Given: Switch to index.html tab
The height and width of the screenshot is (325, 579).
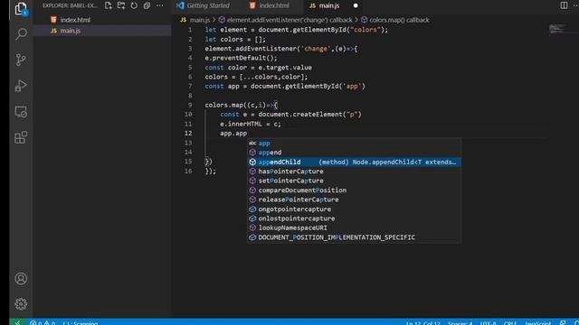Looking at the screenshot, I should [274, 5].
